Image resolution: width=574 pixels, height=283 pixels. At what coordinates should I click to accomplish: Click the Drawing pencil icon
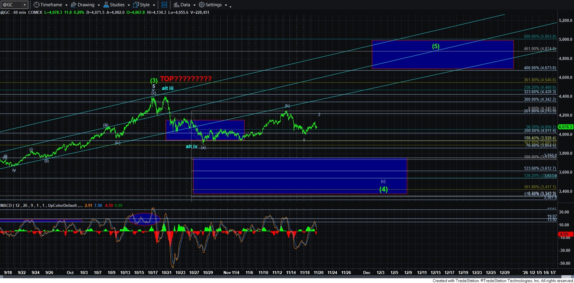click(x=73, y=5)
